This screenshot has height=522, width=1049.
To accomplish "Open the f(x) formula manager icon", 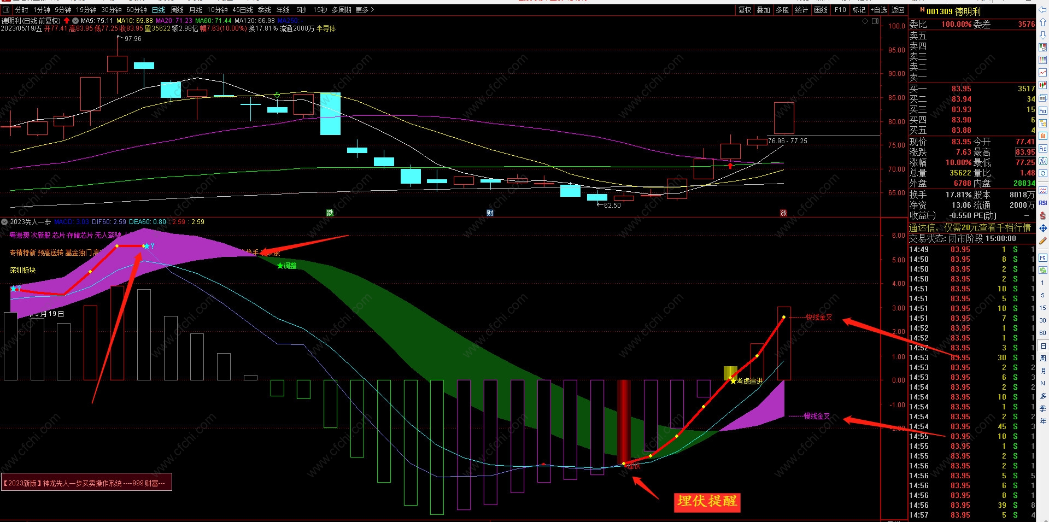I will click(1043, 160).
